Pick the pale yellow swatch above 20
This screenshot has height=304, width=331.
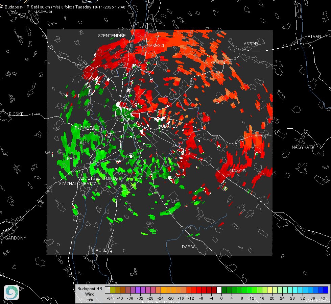coord(270,290)
